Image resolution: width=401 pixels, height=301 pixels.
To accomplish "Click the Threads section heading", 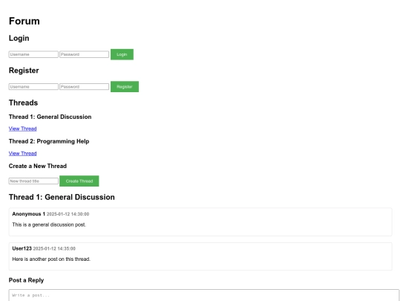I will [x=23, y=103].
